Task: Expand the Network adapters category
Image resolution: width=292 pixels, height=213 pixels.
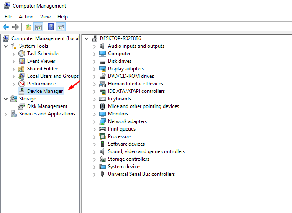Action: click(x=95, y=121)
